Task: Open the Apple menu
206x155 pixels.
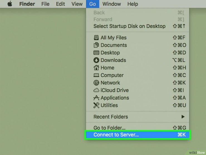Action: coord(10,4)
